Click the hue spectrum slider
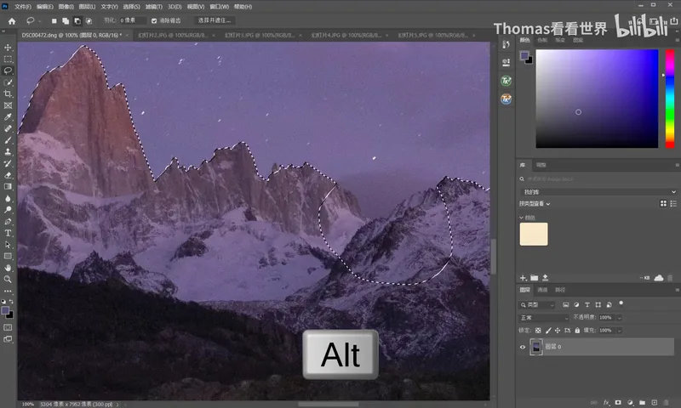This screenshot has width=681, height=408. pos(670,99)
